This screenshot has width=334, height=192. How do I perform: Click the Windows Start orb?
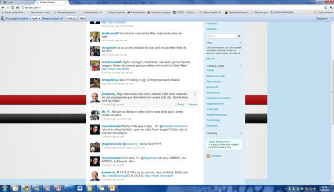tap(5, 188)
